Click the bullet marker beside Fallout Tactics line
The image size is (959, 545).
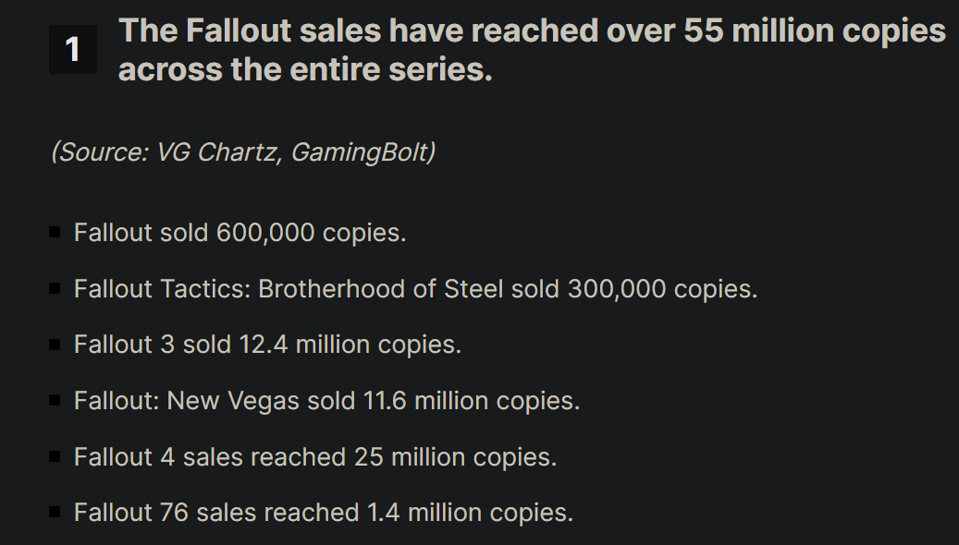(x=55, y=289)
